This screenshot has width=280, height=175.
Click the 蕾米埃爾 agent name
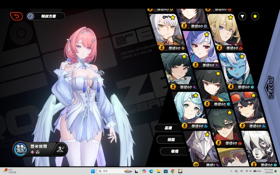click(x=39, y=147)
